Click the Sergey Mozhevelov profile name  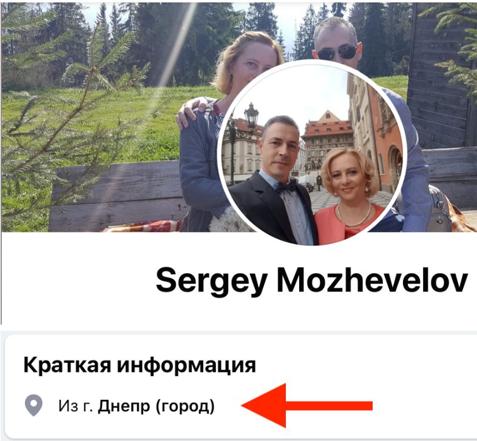coord(311,280)
